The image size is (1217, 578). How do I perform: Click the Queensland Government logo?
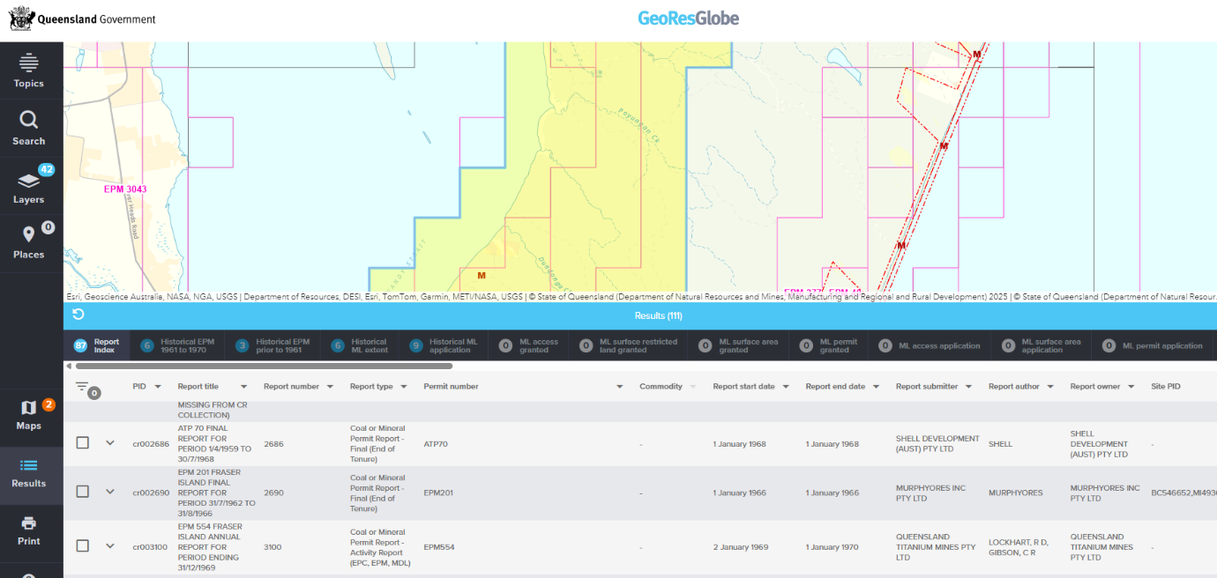[x=83, y=19]
